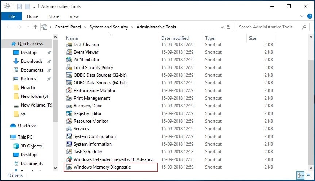Go up one folder level

35,27
